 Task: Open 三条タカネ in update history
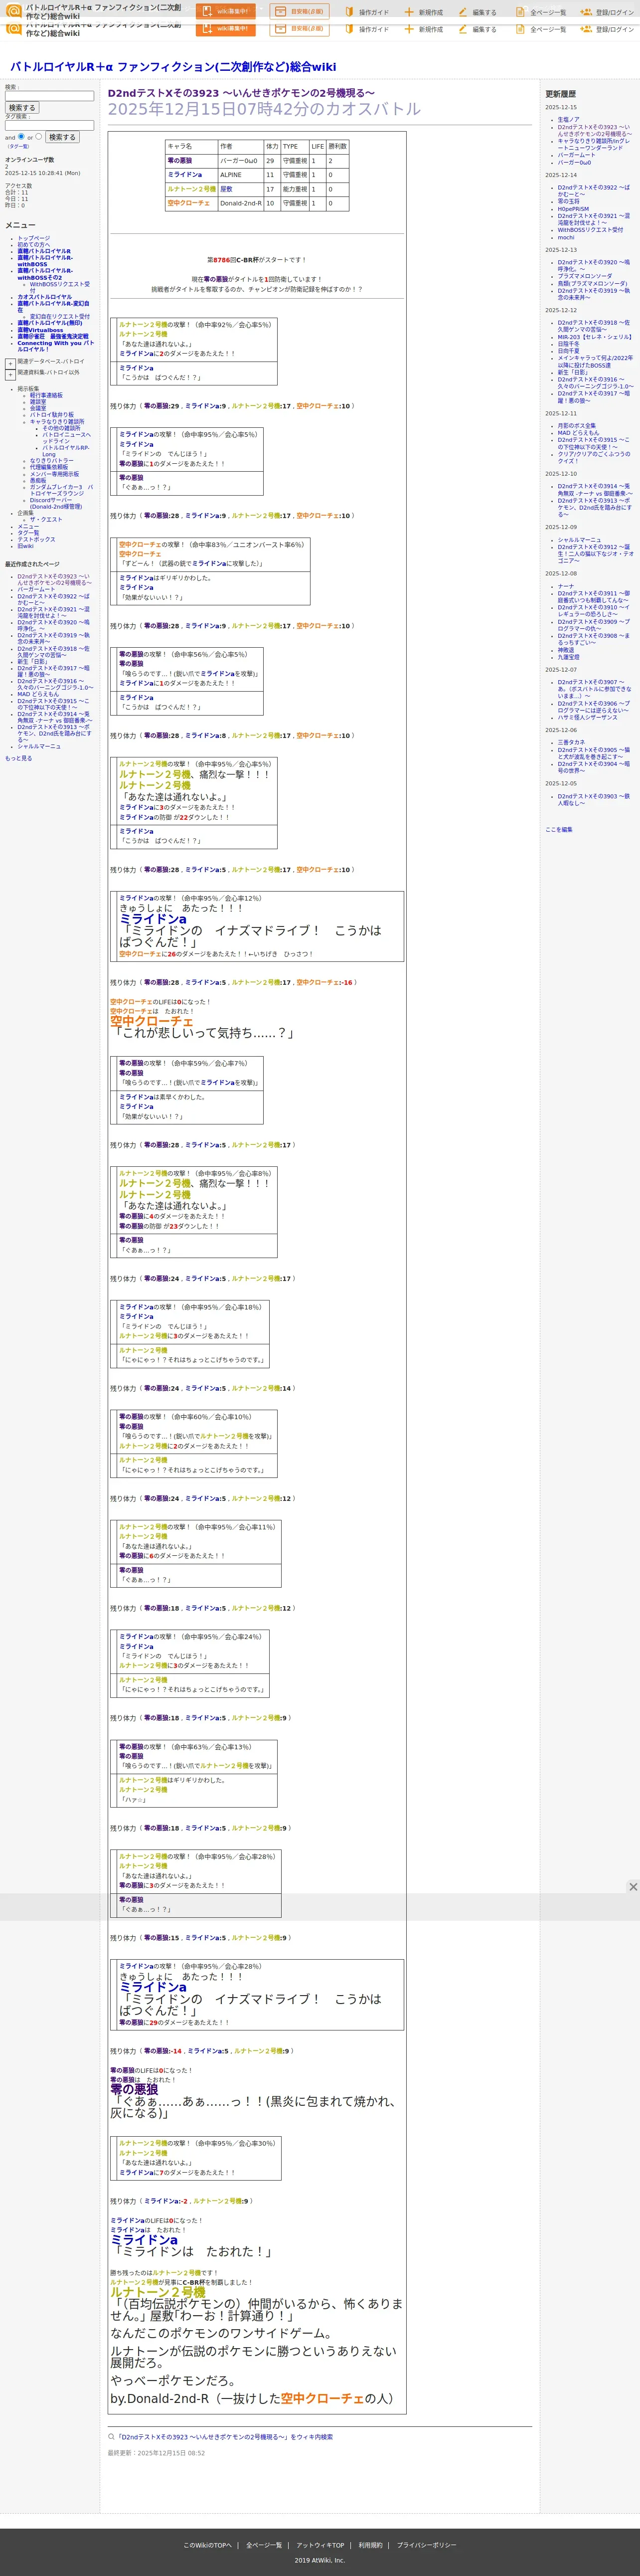(571, 743)
